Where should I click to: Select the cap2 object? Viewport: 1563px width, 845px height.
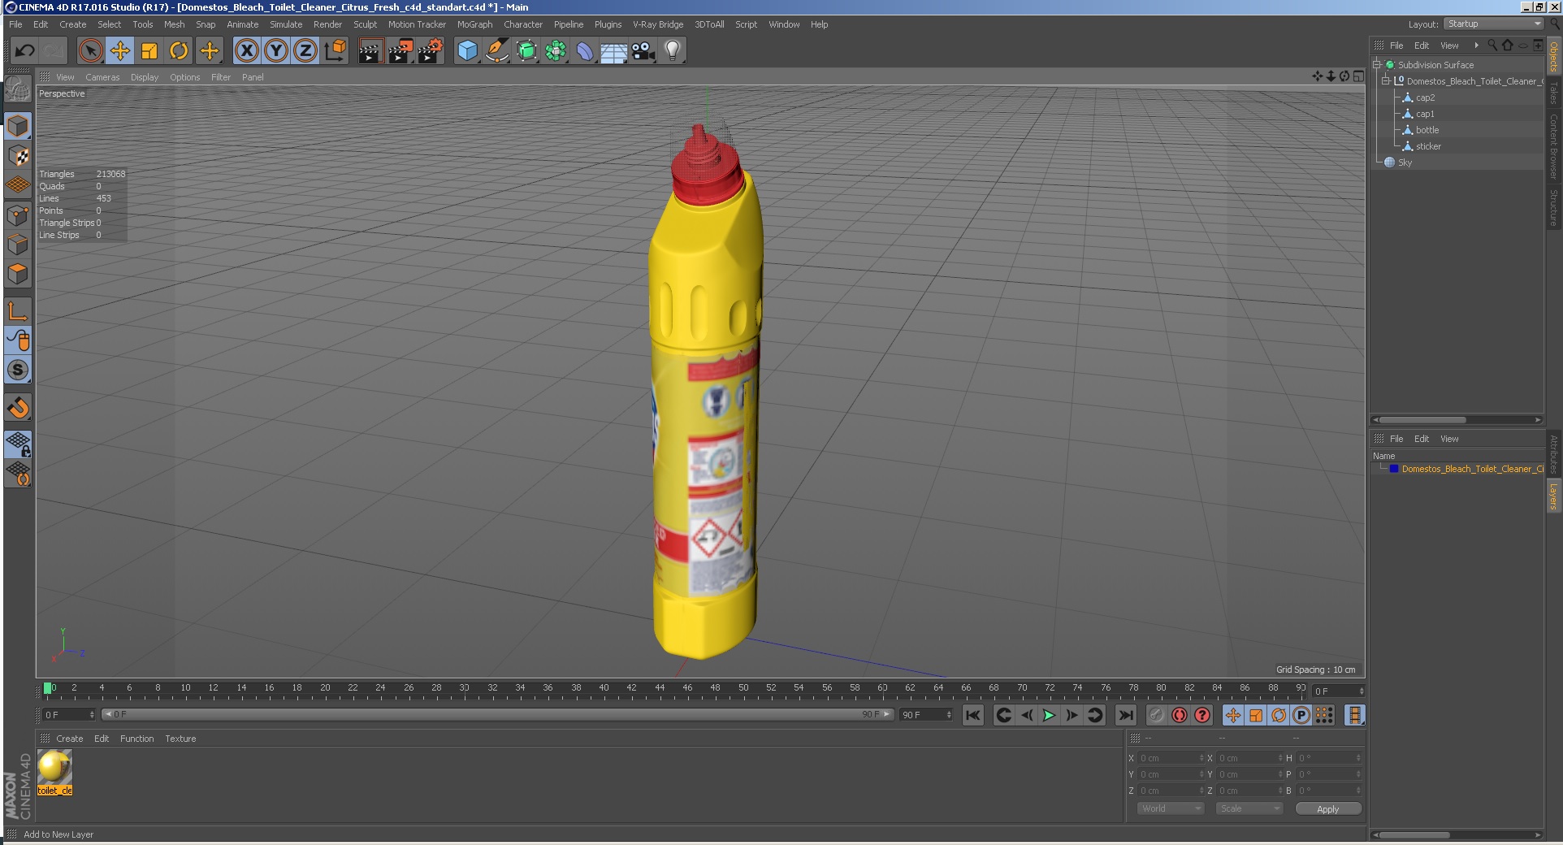1425,97
